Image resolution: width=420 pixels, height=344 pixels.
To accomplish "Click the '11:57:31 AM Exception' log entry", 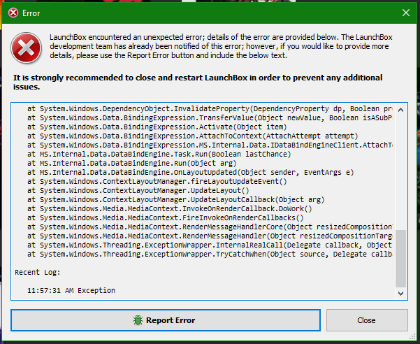I will [71, 290].
